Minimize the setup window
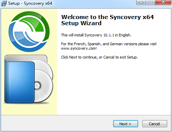This screenshot has height=132, width=172. point(141,2)
